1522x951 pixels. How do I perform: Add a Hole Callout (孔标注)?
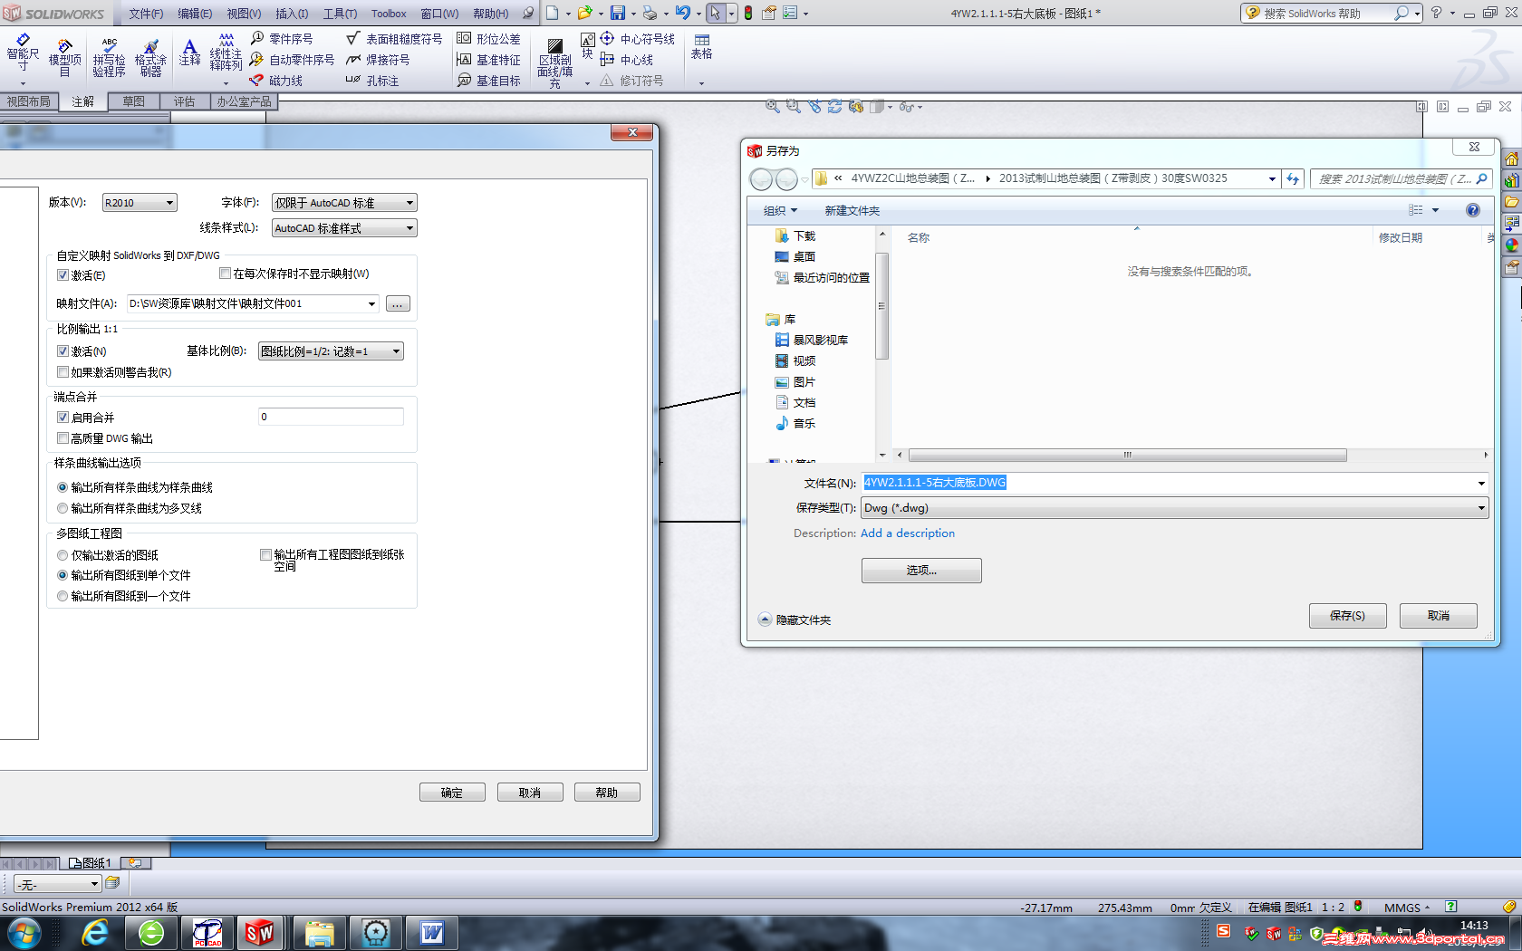(x=372, y=80)
